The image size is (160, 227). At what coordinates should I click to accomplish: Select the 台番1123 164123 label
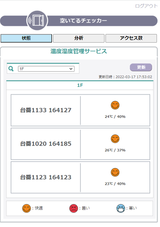click(x=46, y=177)
